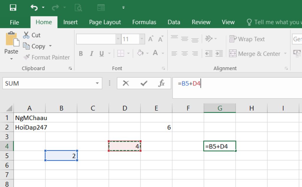Toggle Italic formatting
This screenshot has height=187, width=302.
point(91,54)
